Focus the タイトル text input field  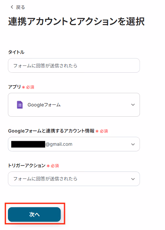pos(74,65)
